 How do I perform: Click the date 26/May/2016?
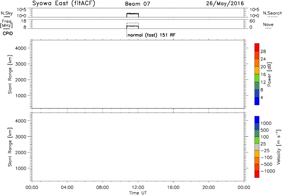click(225, 3)
